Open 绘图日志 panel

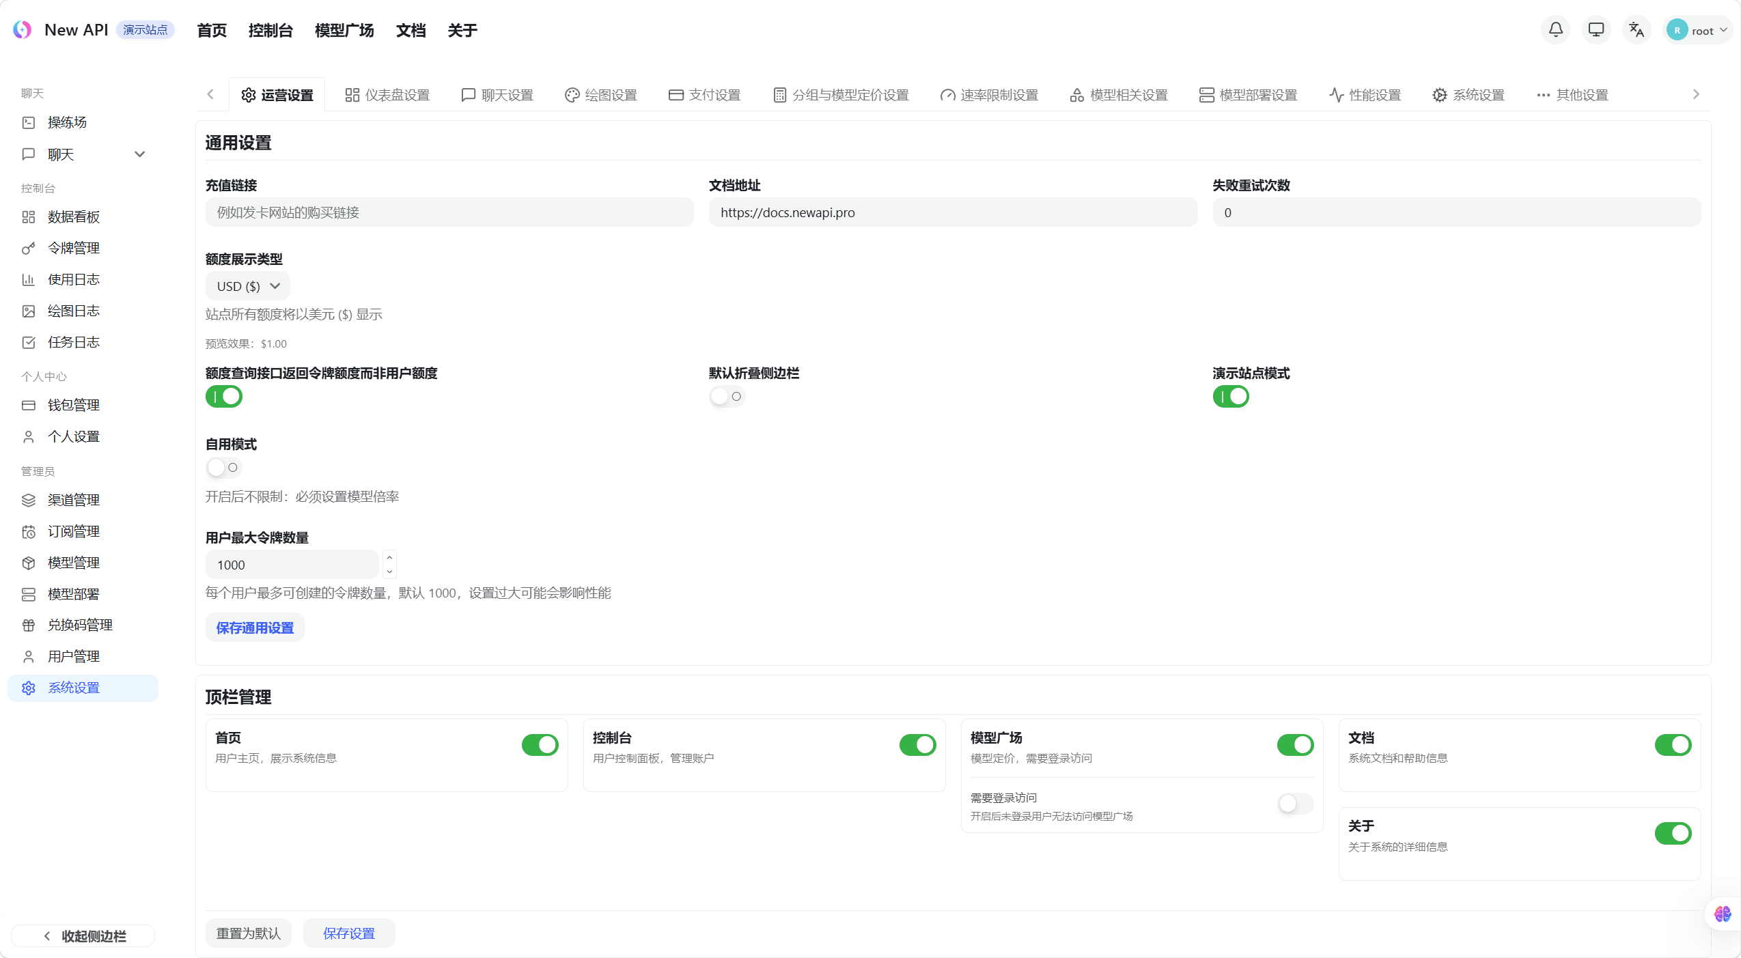click(74, 311)
